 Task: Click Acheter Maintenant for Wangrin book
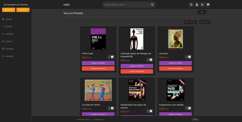coord(137,72)
